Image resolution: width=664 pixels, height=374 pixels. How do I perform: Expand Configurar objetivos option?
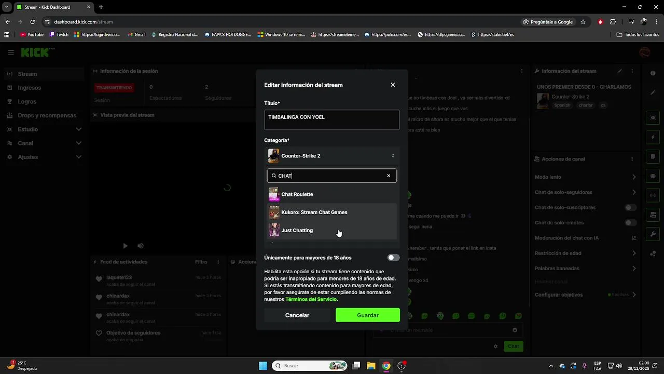point(586,295)
